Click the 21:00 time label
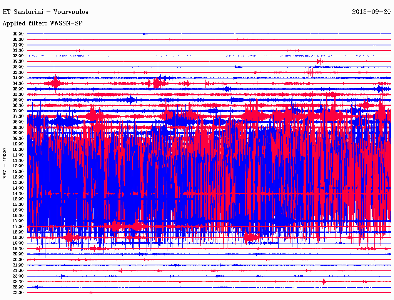 (18, 265)
